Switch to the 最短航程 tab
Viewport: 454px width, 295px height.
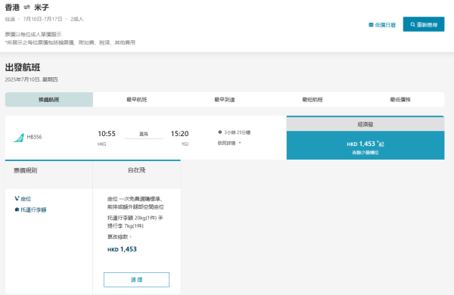coord(313,100)
